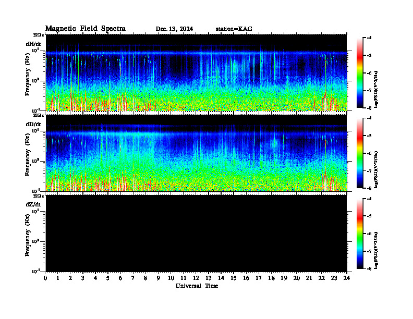Click the 'station=KAG' label
The height and width of the screenshot is (319, 413).
[x=234, y=29]
